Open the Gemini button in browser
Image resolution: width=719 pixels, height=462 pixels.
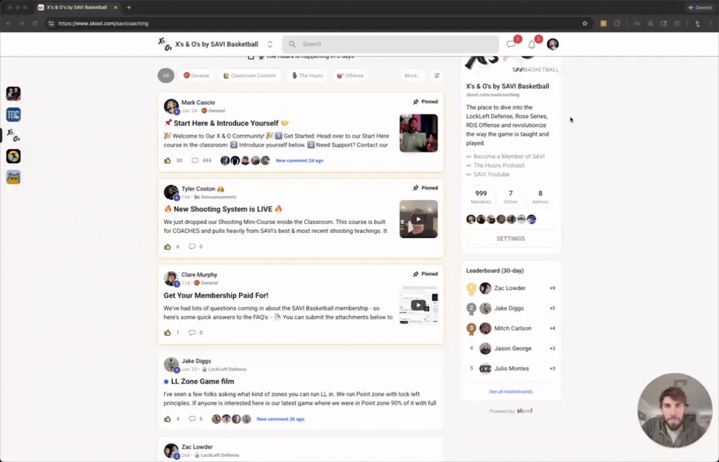pyautogui.click(x=700, y=7)
